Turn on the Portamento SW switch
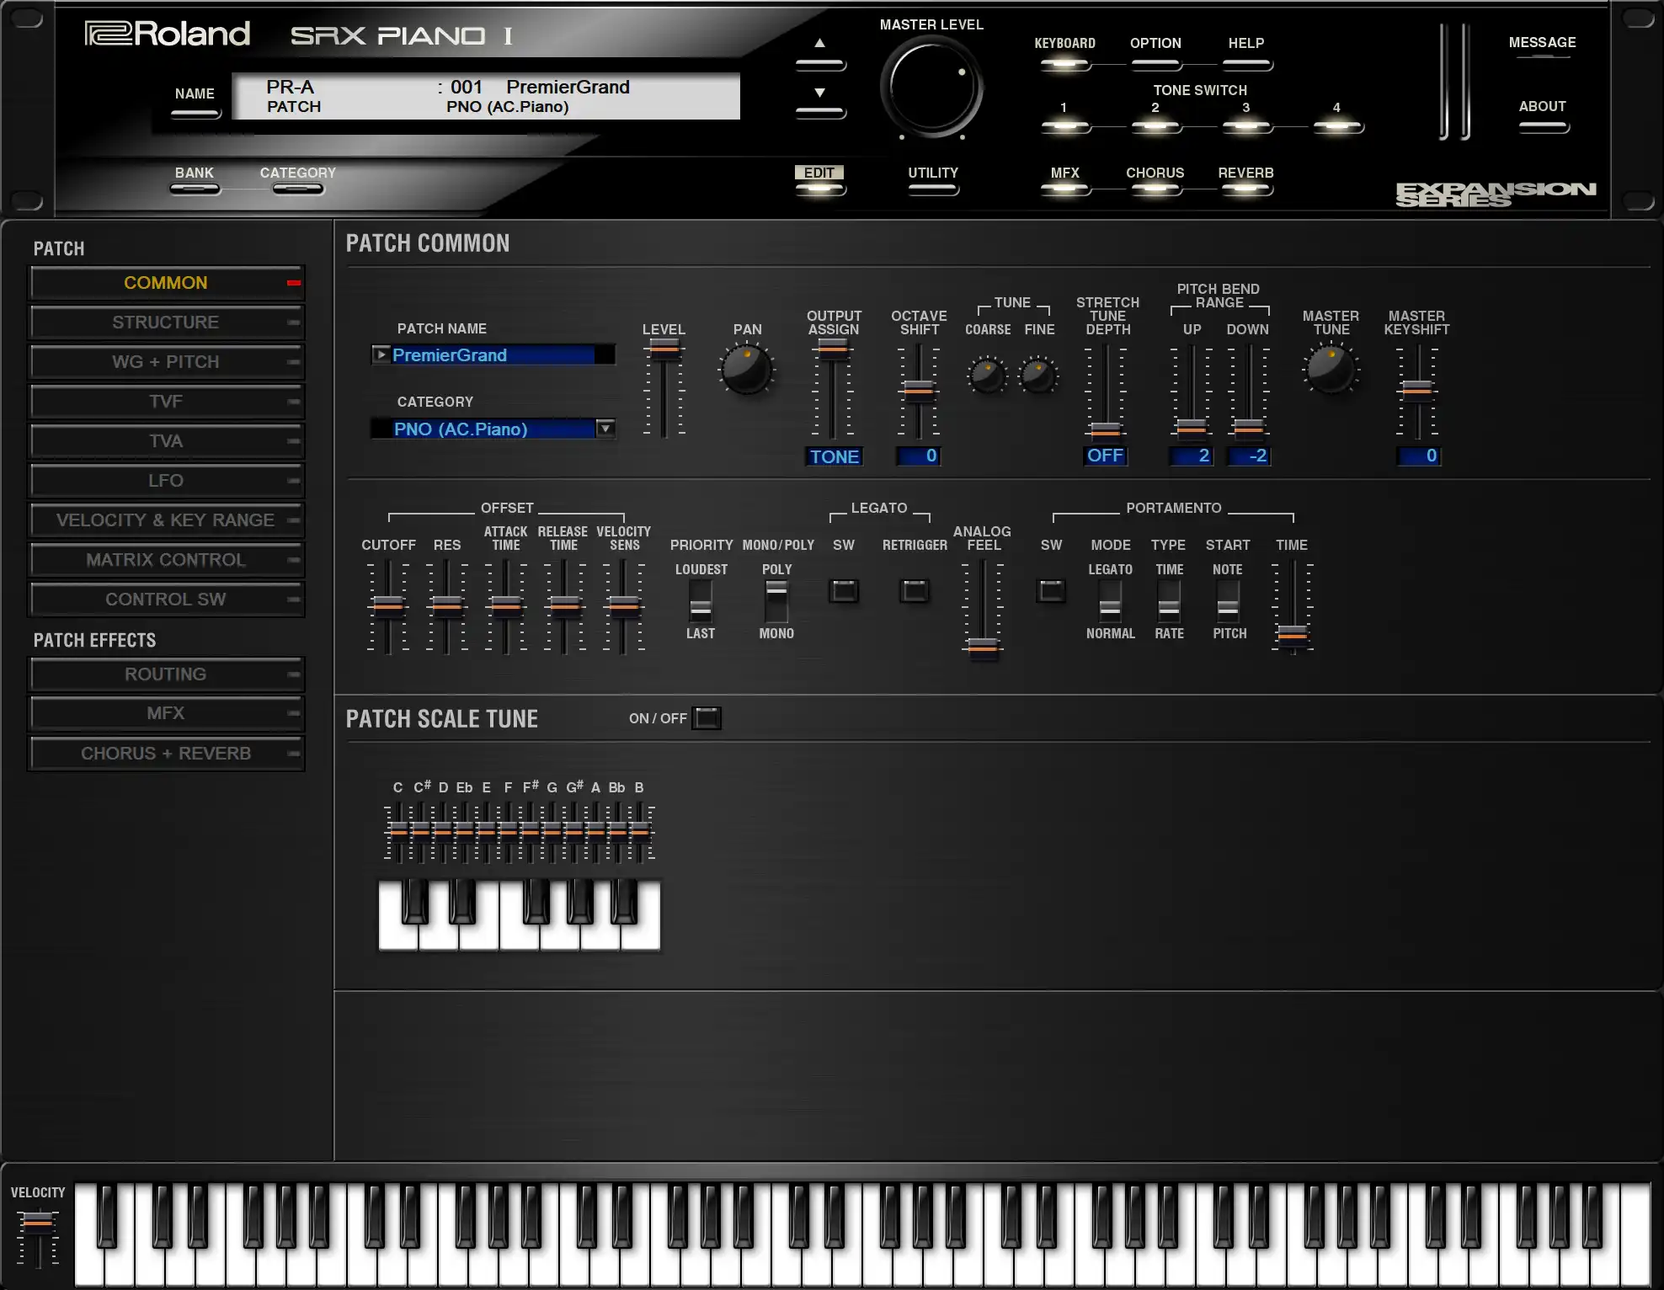The height and width of the screenshot is (1290, 1664). tap(1051, 591)
